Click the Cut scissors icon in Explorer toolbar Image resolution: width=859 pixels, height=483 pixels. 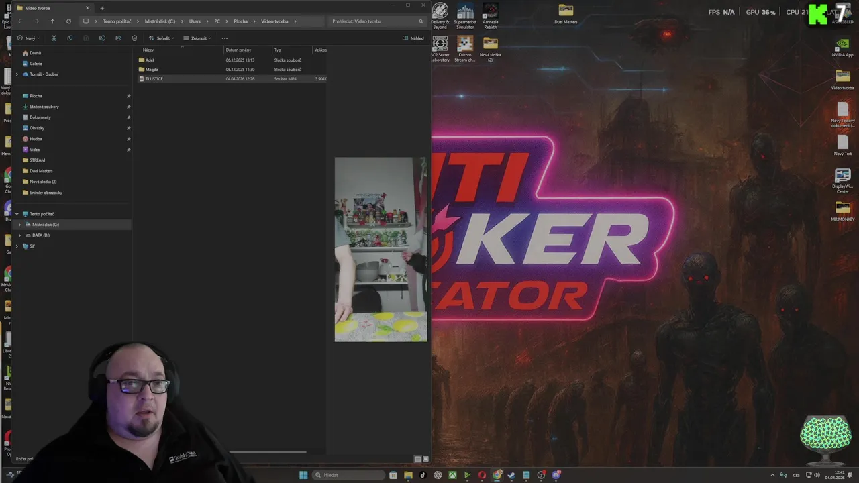[54, 38]
